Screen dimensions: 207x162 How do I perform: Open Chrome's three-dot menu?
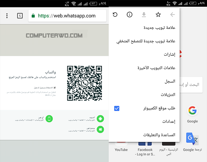(x=7, y=16)
